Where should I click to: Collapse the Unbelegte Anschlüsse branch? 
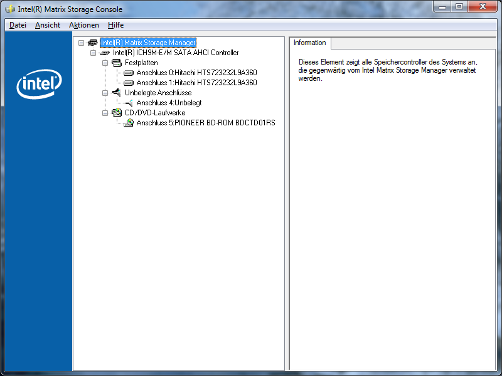(105, 93)
